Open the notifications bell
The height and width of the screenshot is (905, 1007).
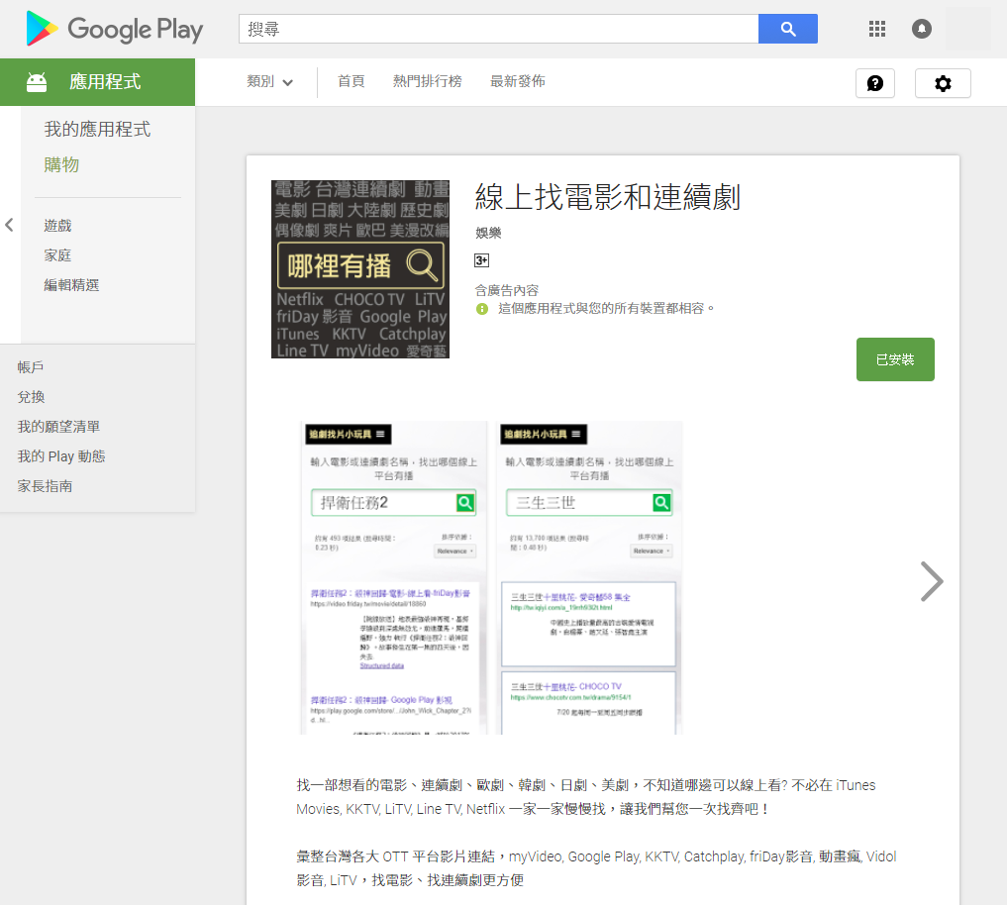pos(922,29)
